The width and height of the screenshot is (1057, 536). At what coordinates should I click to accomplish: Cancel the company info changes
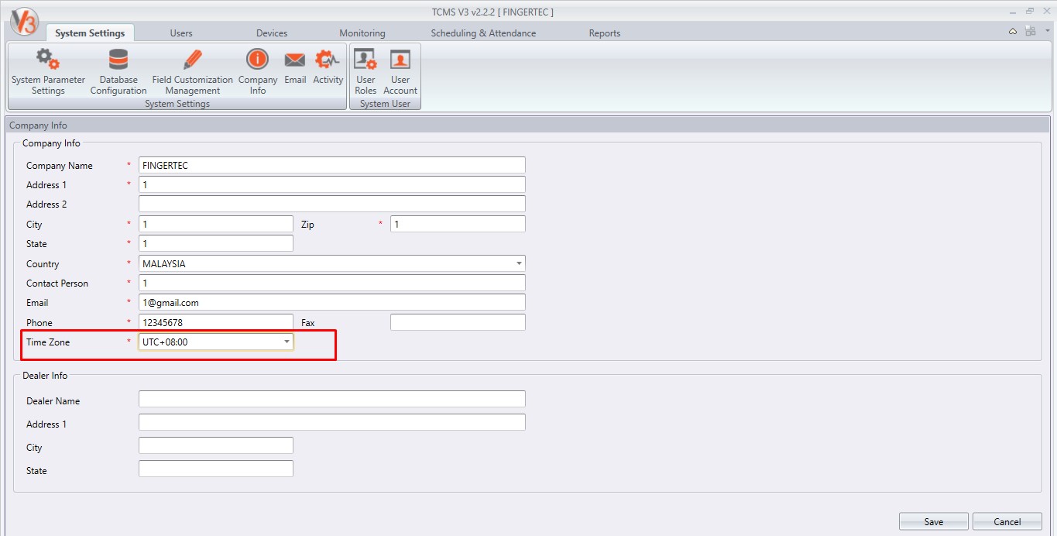coord(1007,521)
